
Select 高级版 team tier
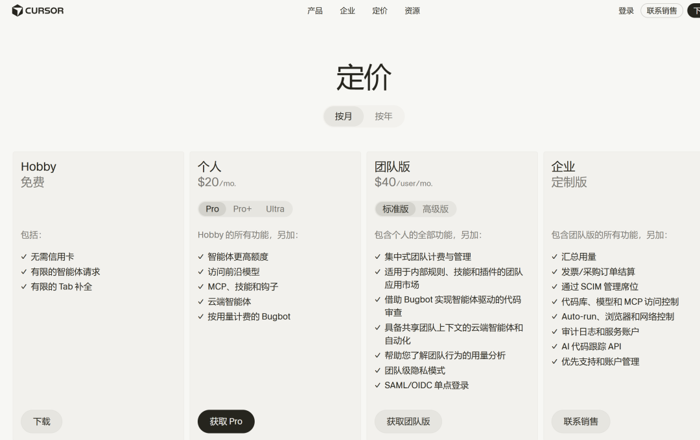click(x=436, y=209)
